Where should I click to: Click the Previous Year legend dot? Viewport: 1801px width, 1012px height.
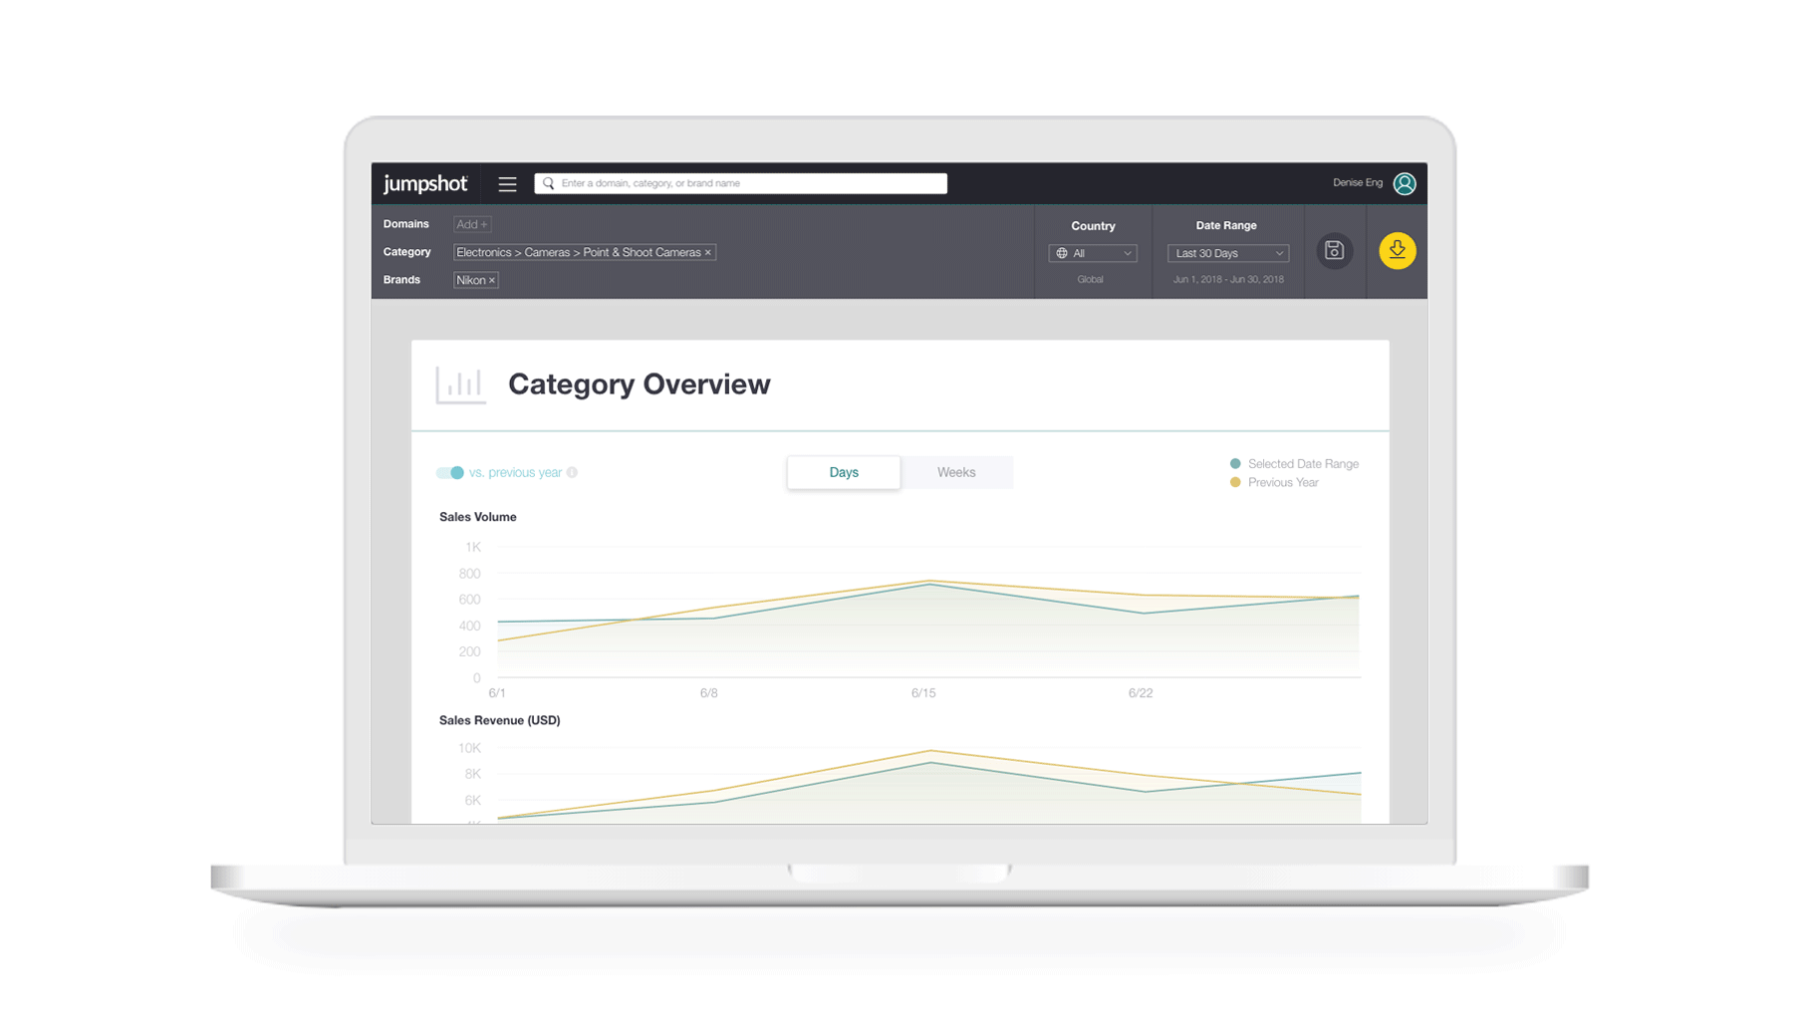(1235, 482)
